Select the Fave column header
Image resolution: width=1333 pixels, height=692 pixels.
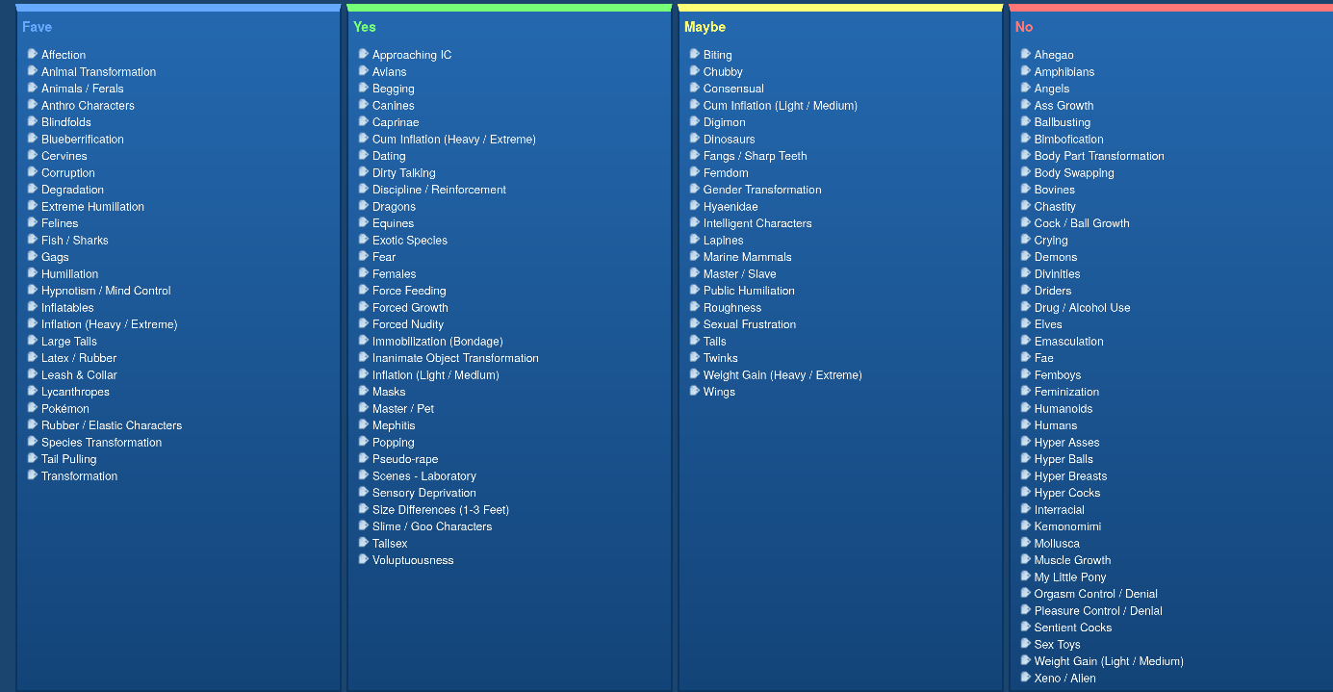pyautogui.click(x=38, y=27)
